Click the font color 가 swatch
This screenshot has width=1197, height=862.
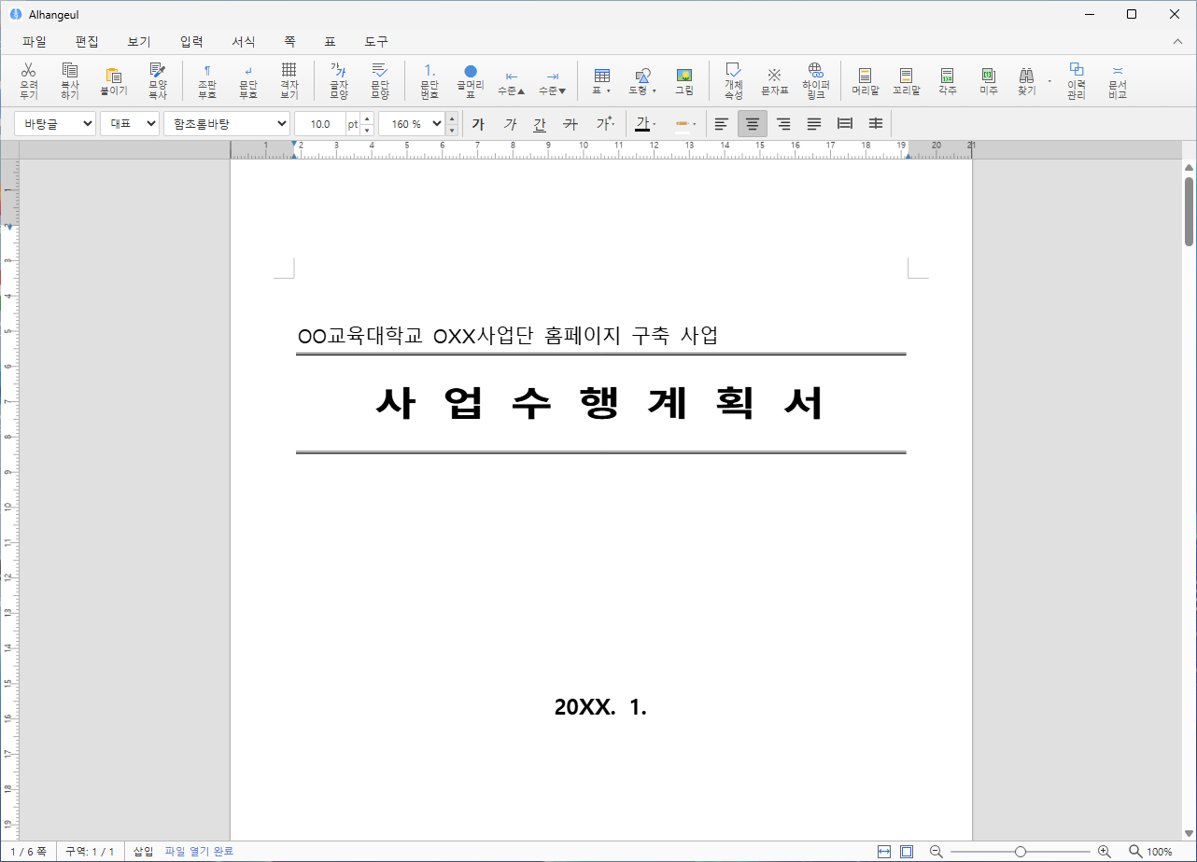(x=642, y=123)
